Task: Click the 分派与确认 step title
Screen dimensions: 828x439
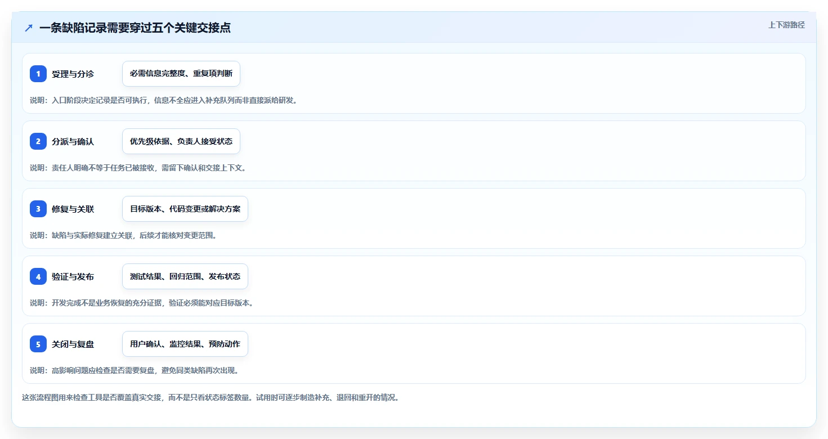Action: click(73, 141)
